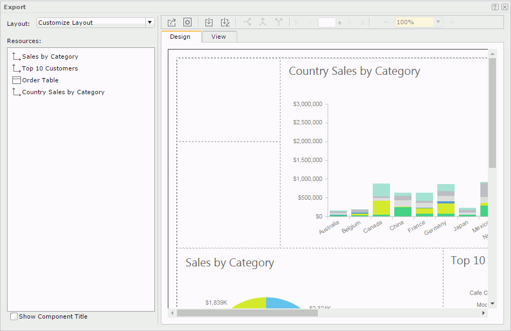Viewport: 511px width, 331px height.
Task: Click the download icon on the toolbar
Action: [209, 22]
